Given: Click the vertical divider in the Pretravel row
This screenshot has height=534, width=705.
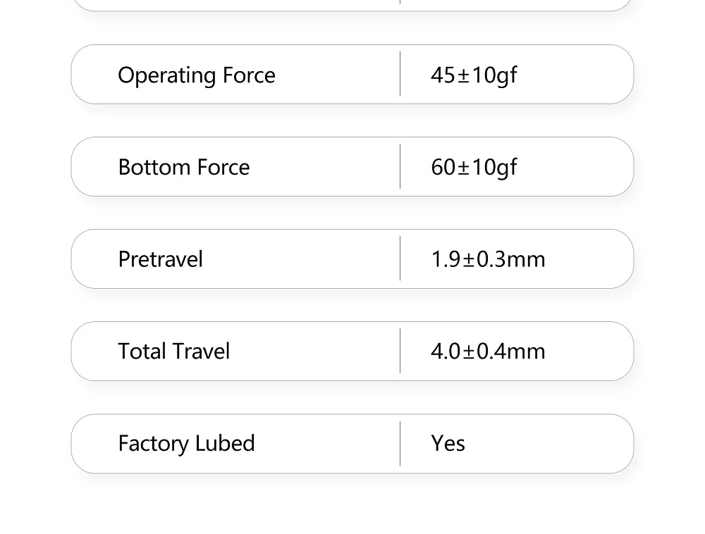Looking at the screenshot, I should point(400,259).
